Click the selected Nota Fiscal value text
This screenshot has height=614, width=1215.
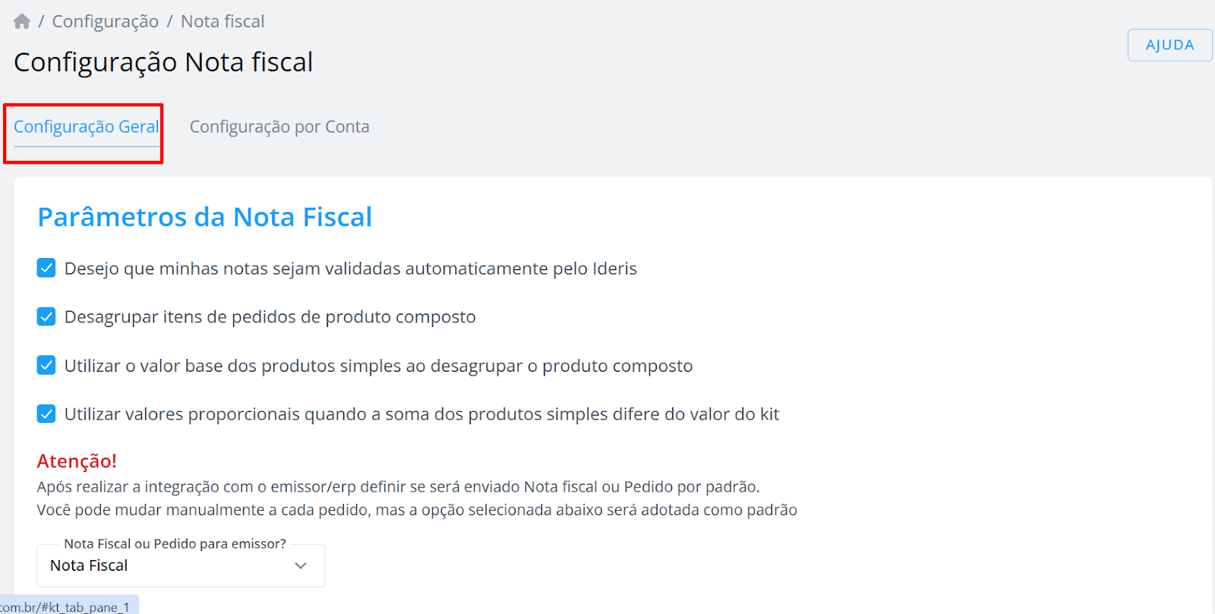coord(89,565)
